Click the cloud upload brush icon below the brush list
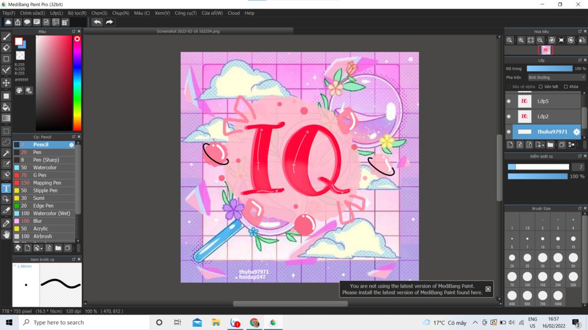The image size is (588, 330). tap(18, 247)
